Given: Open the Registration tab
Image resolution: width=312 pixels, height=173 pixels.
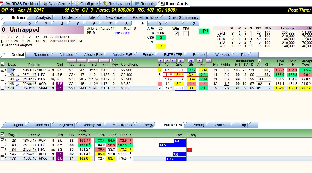Looking at the screenshot, I should (x=116, y=4).
